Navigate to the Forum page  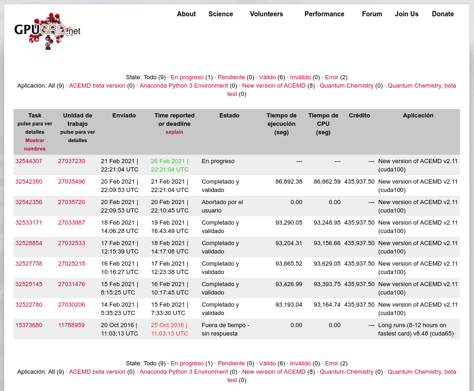372,14
